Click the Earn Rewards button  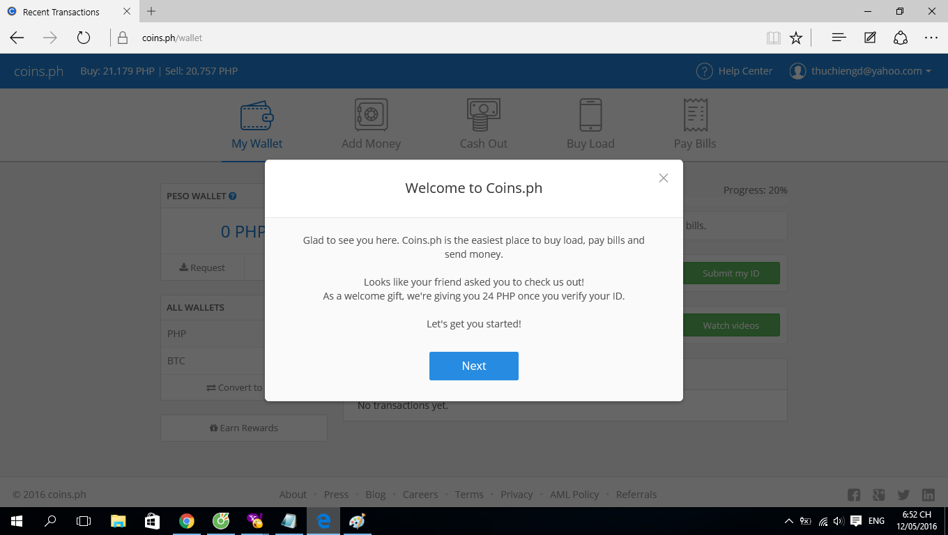pos(244,428)
